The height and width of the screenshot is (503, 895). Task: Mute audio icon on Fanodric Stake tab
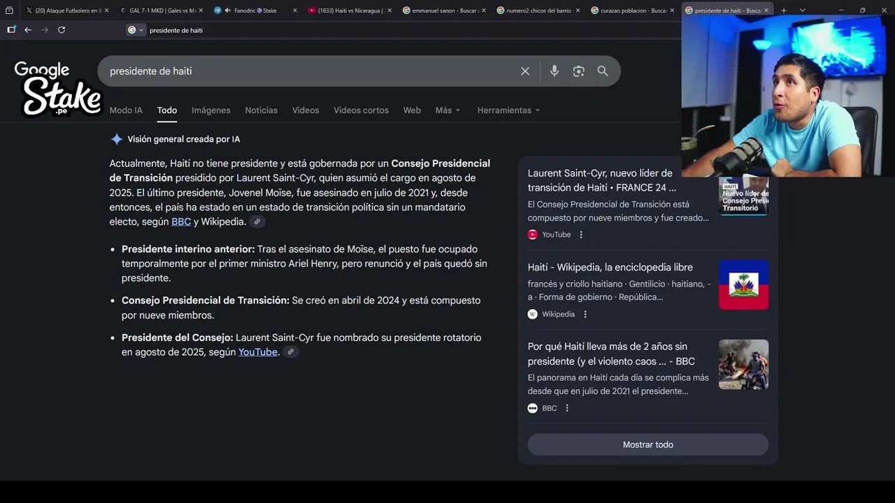pyautogui.click(x=228, y=10)
